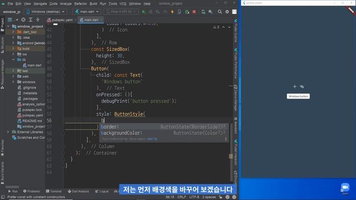Open Device Manager side panel
This screenshot has width=356, height=200.
pos(236,98)
